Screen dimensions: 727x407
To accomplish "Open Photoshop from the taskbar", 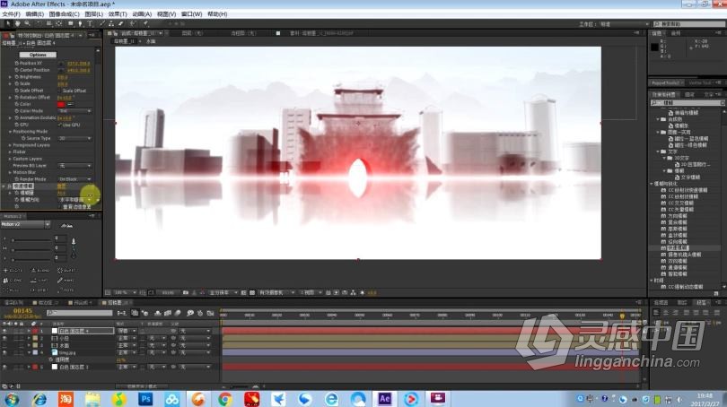I will 145,399.
